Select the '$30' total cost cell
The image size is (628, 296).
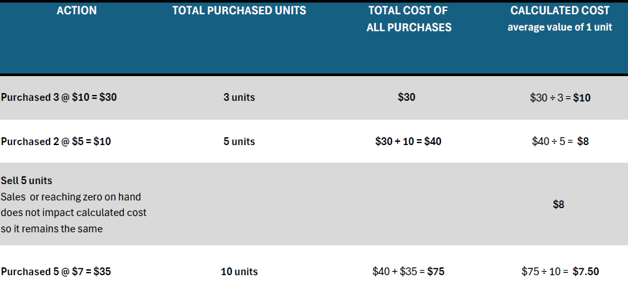click(407, 97)
